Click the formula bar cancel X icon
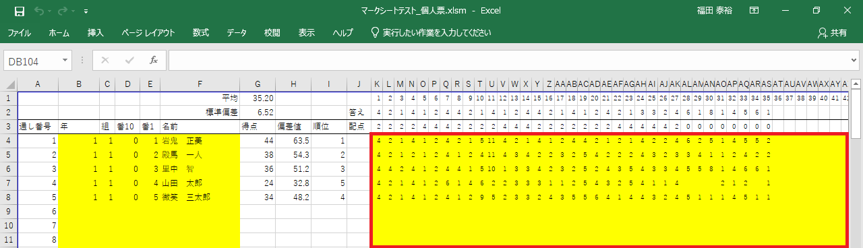The image size is (863, 248). point(105,61)
